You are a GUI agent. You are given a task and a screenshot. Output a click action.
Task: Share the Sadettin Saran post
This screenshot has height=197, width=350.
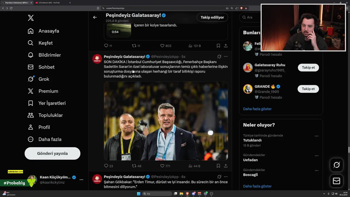[x=226, y=166]
